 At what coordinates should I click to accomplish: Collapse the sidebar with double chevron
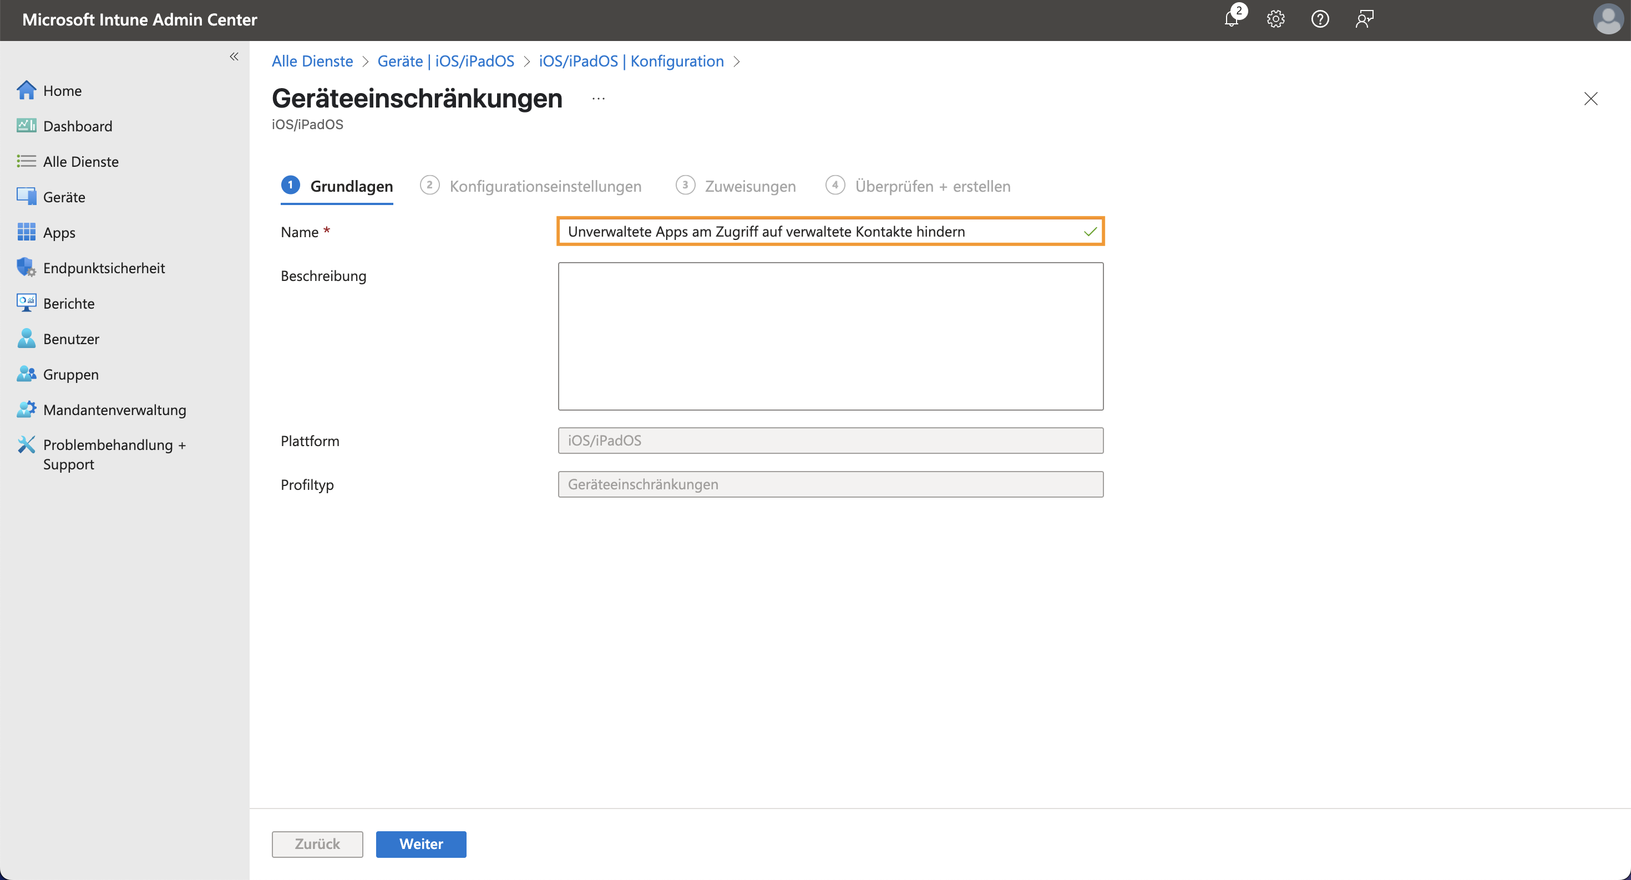point(234,57)
